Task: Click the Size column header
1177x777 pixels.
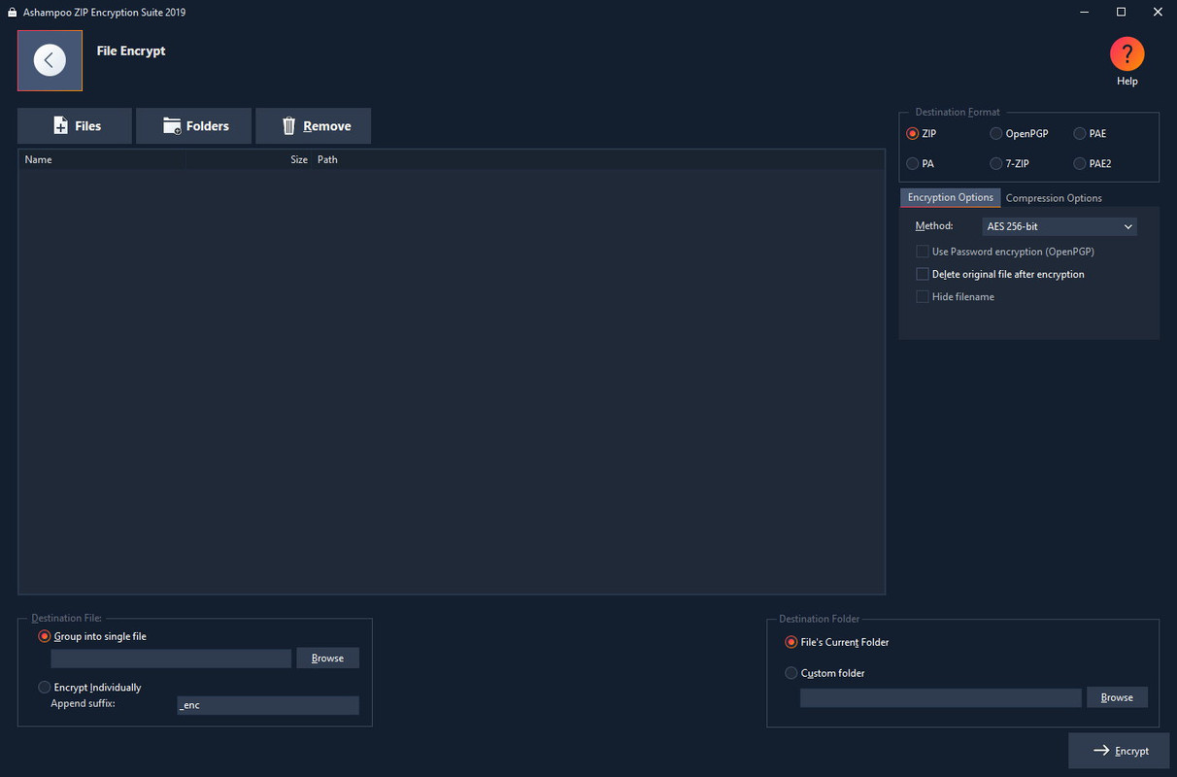Action: click(297, 159)
